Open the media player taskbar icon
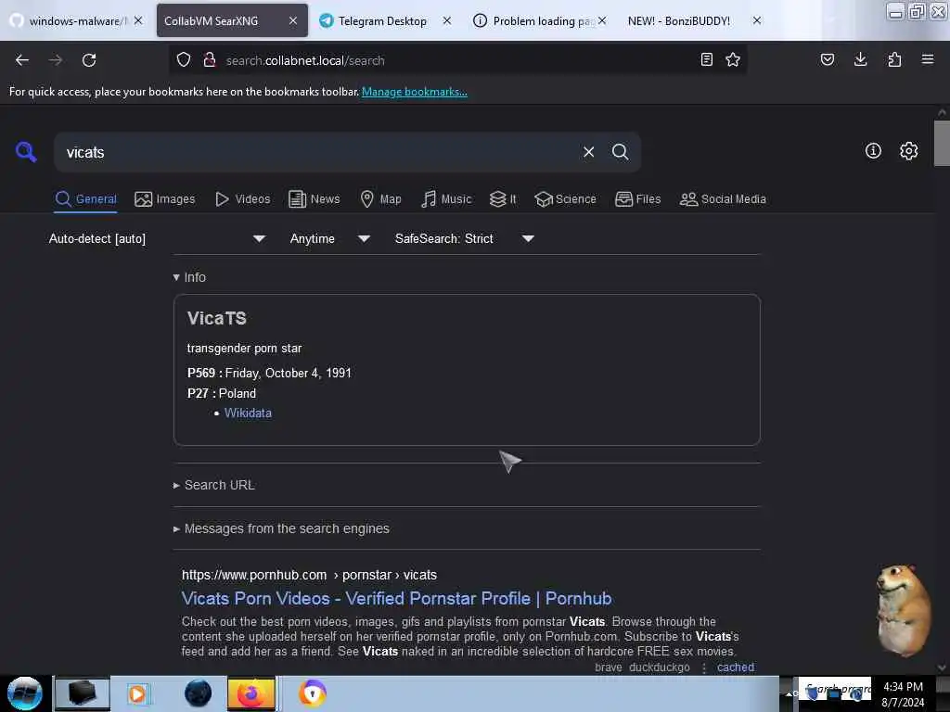 point(137,693)
